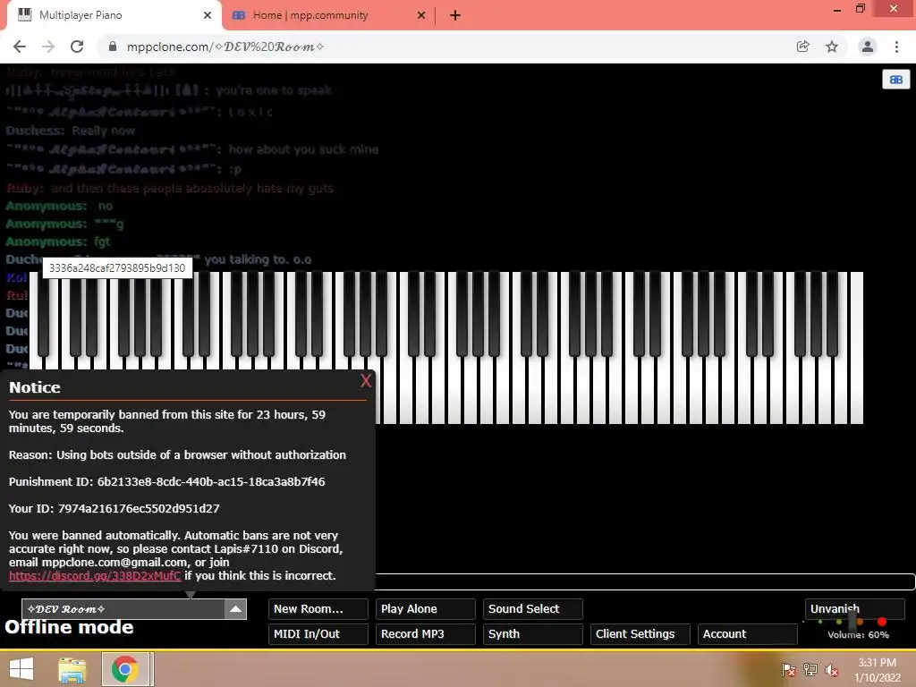Expand the DEV Room room list arrow
Screen dimensions: 916x687
(235, 608)
